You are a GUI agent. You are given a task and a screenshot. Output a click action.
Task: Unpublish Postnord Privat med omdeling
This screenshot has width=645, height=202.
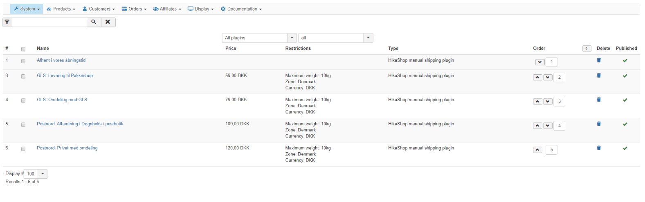coord(625,148)
